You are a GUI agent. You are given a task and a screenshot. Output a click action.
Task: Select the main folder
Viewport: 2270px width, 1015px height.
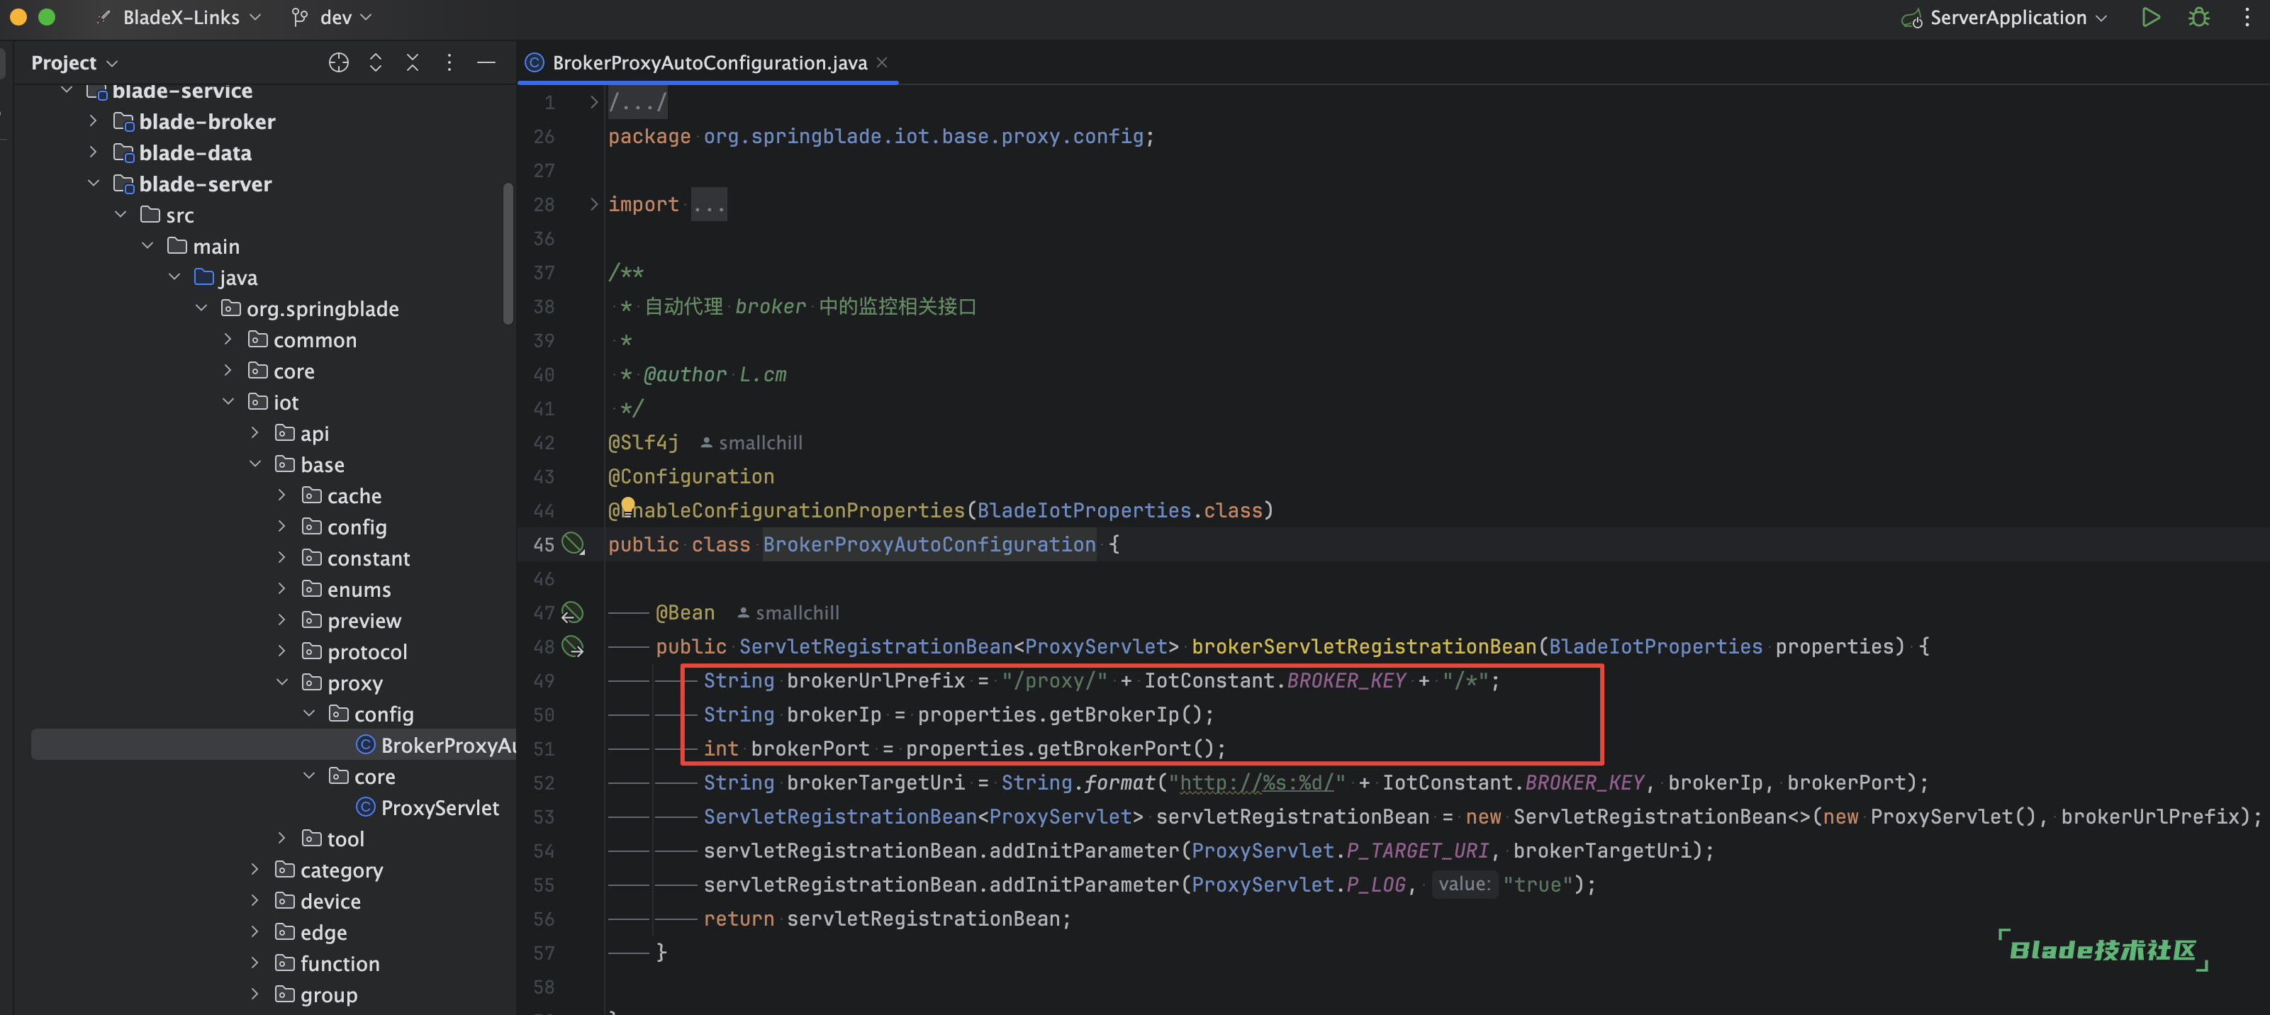click(x=216, y=246)
